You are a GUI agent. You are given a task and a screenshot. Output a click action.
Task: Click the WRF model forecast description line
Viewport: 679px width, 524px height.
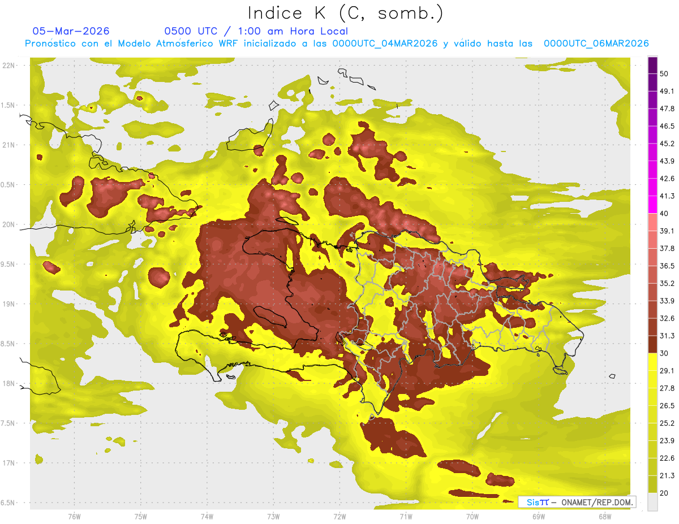click(337, 44)
